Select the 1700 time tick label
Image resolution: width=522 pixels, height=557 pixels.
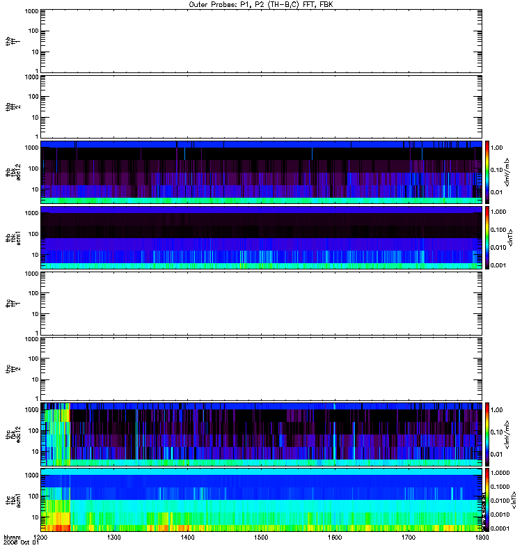click(x=409, y=538)
